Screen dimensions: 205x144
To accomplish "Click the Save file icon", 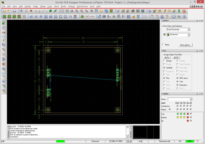I will pyautogui.click(x=14, y=11).
